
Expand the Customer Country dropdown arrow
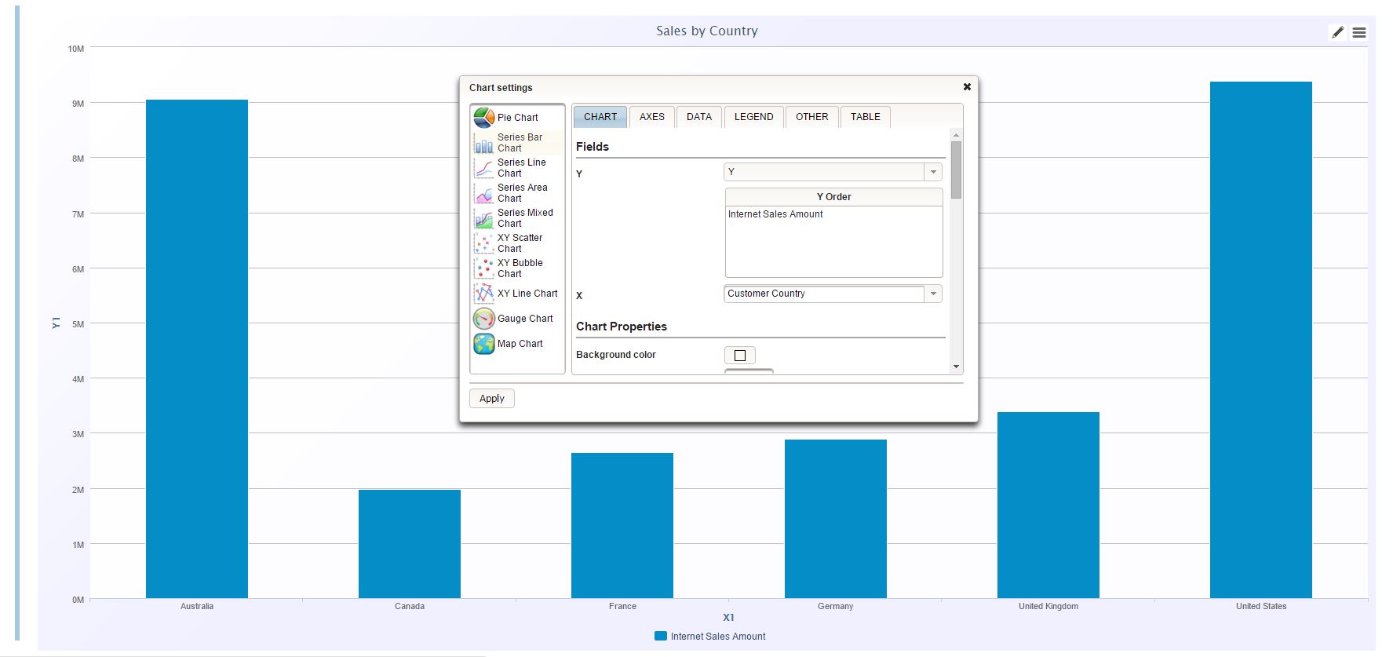tap(933, 294)
